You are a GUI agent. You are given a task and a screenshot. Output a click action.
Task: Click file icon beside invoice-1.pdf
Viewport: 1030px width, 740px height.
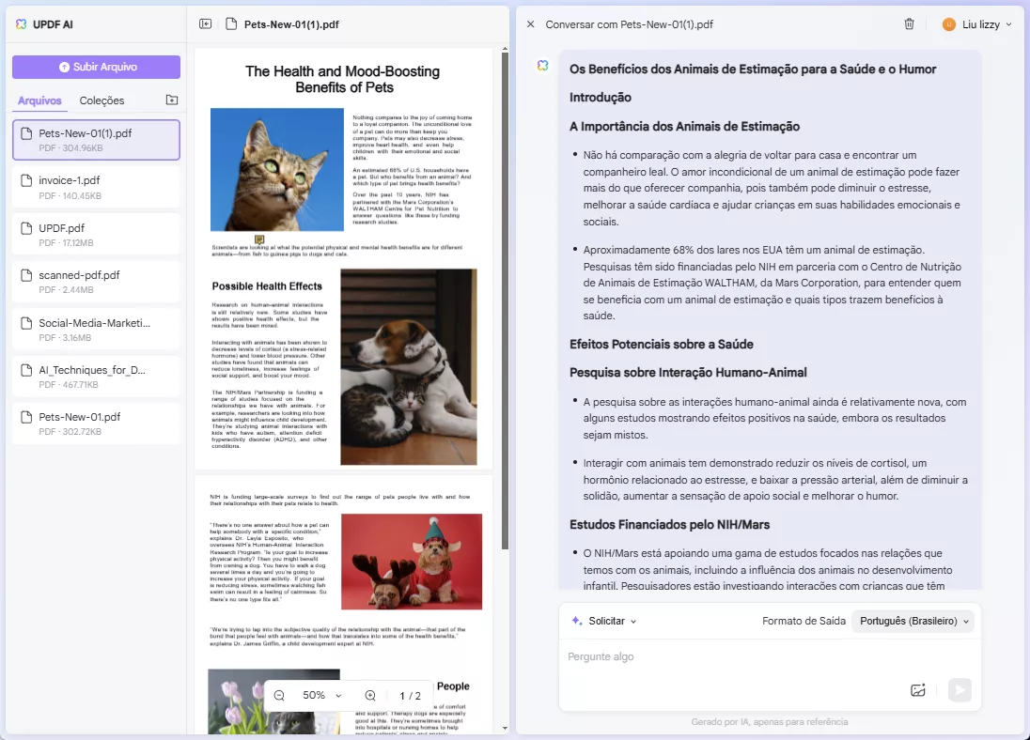[26, 180]
